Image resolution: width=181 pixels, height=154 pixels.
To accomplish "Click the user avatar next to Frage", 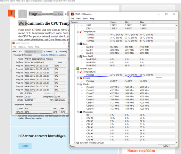I will click(23, 14).
